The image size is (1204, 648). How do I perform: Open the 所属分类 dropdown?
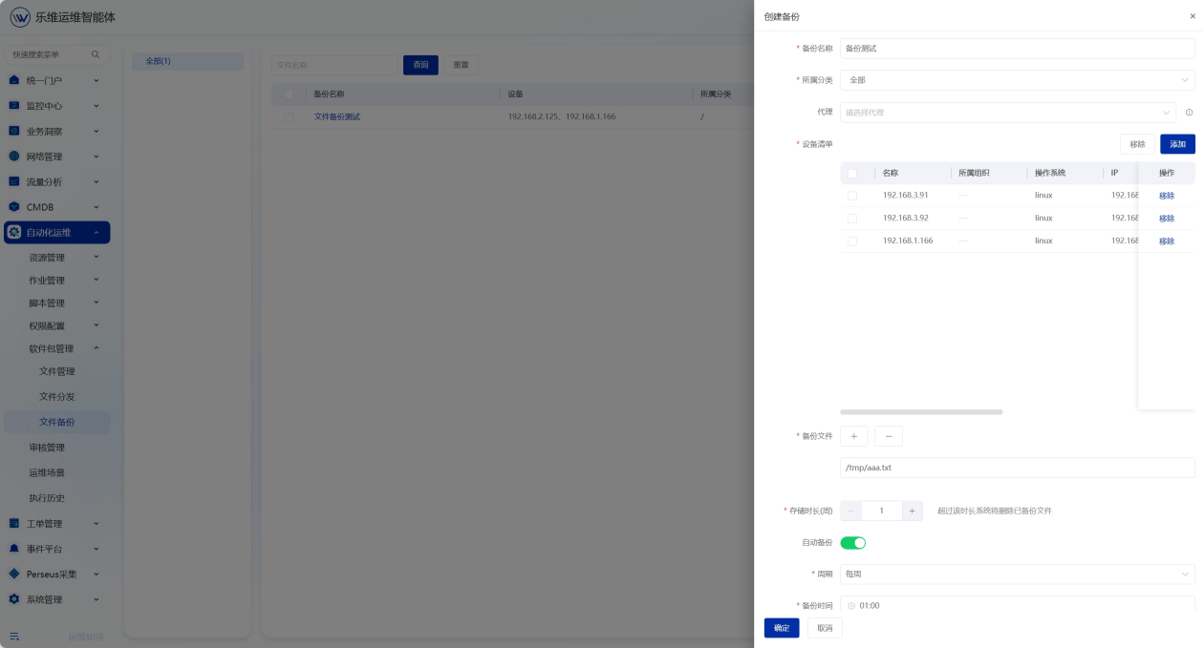pyautogui.click(x=1017, y=80)
